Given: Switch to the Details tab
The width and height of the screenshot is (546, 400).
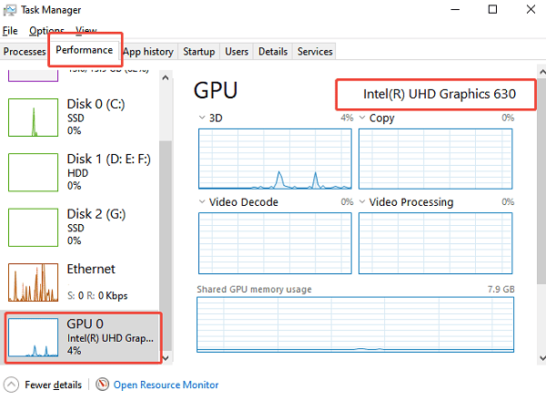Looking at the screenshot, I should [x=273, y=52].
